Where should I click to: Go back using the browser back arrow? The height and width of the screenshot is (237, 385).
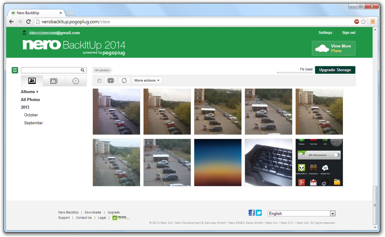(x=11, y=22)
